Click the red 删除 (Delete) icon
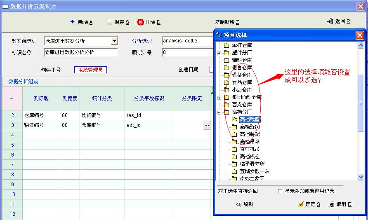This screenshot has width=368, height=220. tap(140, 22)
